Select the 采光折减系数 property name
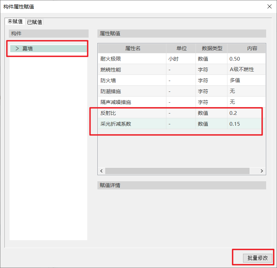The height and width of the screenshot is (268, 277). coord(116,124)
